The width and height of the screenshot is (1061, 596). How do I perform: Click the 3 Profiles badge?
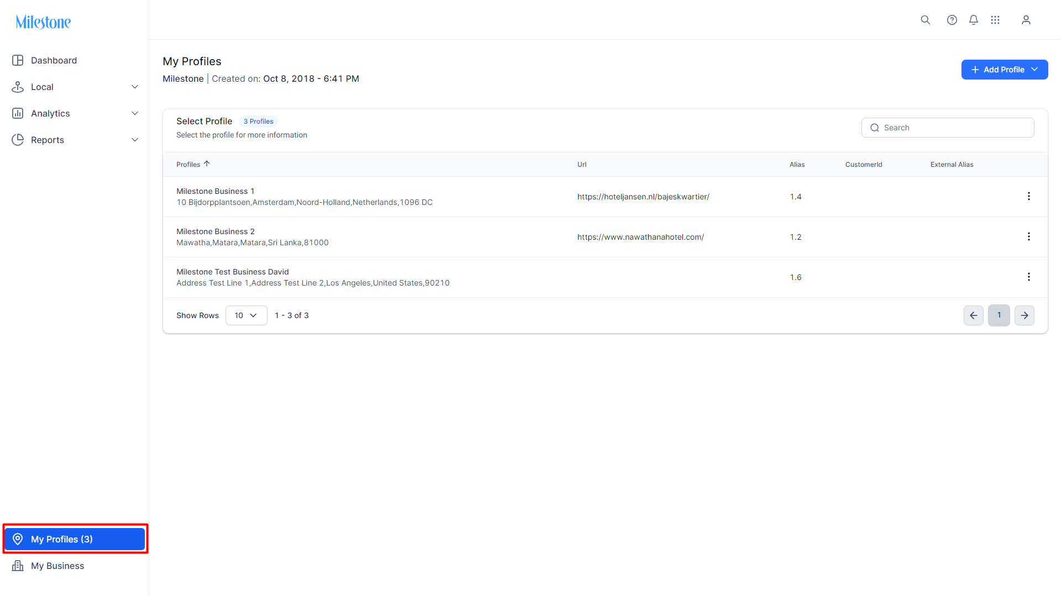[x=258, y=122]
